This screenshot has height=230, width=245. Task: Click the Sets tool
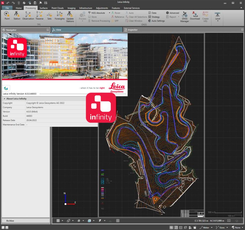(x=49, y=16)
